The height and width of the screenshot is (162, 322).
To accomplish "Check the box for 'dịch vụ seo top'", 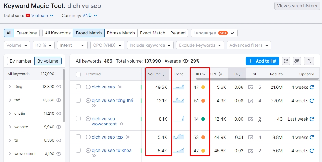I will pos(78,137).
